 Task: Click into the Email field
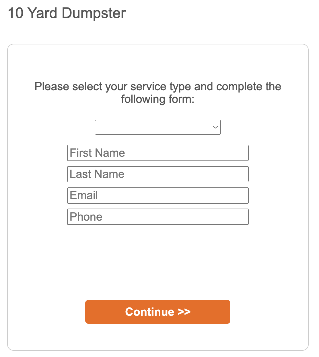(158, 195)
